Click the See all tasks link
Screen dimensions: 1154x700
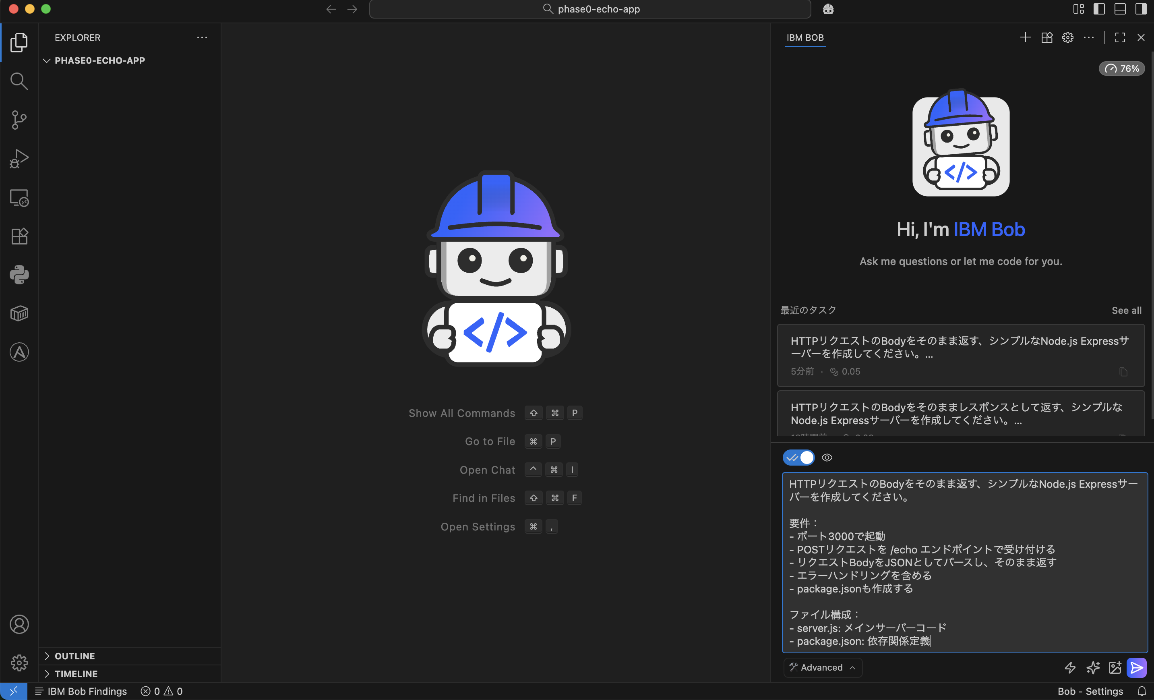coord(1126,310)
